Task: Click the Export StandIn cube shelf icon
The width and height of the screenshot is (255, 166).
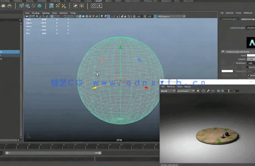Action: (x=27, y=6)
